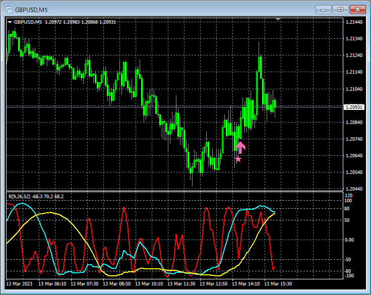Image resolution: width=371 pixels, height=295 pixels.
Task: Close the GBPUSD,M5 chart window
Action: tap(357, 10)
